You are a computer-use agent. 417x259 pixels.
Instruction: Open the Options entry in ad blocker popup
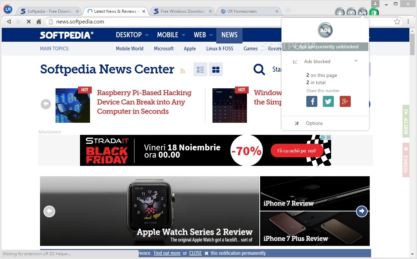314,123
